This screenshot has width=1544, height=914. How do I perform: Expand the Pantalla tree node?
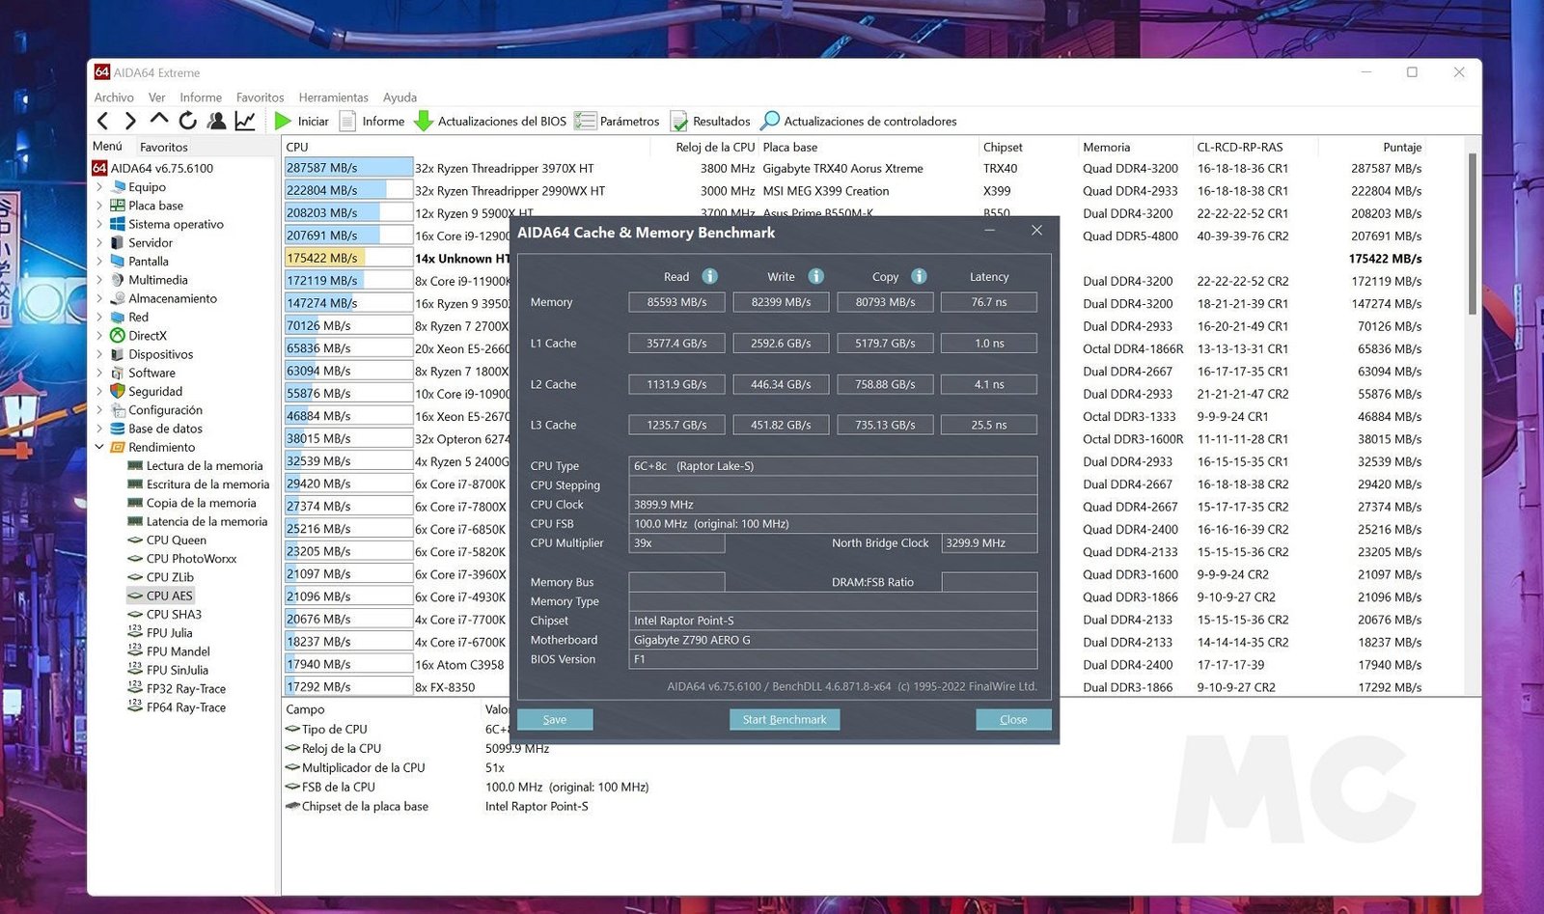coord(98,262)
